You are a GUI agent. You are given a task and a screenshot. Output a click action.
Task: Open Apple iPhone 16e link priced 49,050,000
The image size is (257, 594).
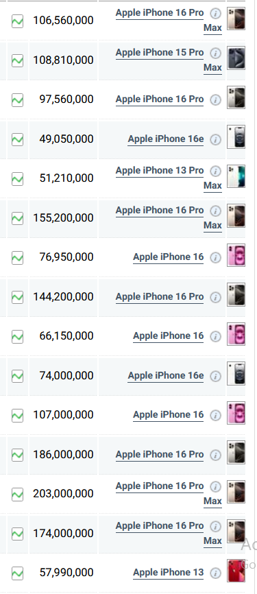[x=165, y=139]
